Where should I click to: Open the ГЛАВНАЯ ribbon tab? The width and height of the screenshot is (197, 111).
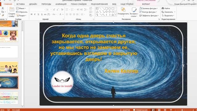[8, 4]
